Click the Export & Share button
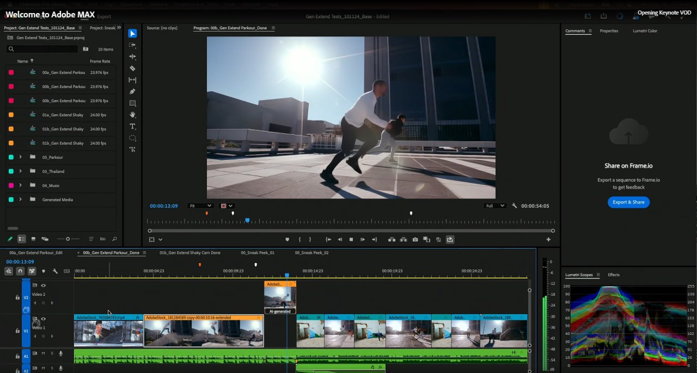 [x=628, y=202]
